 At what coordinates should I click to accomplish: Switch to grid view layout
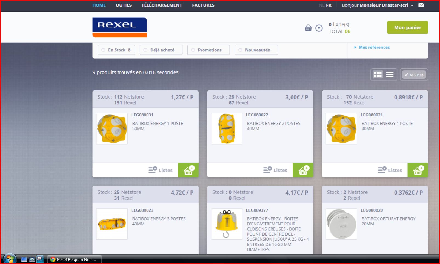[x=378, y=75]
